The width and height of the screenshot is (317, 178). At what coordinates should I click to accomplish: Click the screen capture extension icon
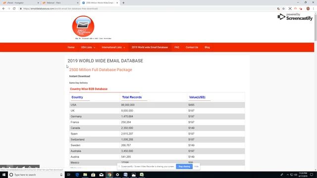click(290, 9)
